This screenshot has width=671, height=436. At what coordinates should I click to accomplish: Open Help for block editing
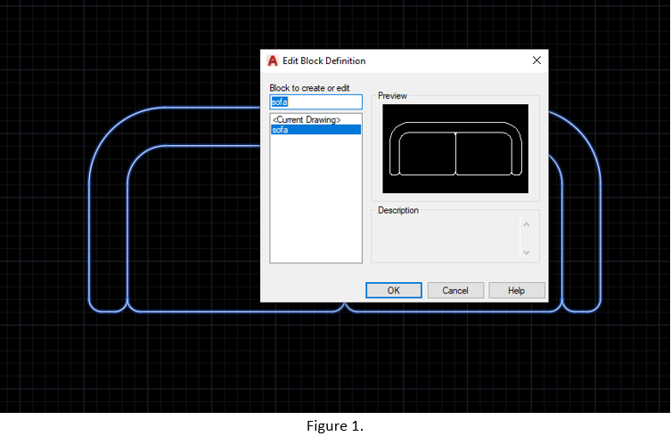tap(516, 290)
